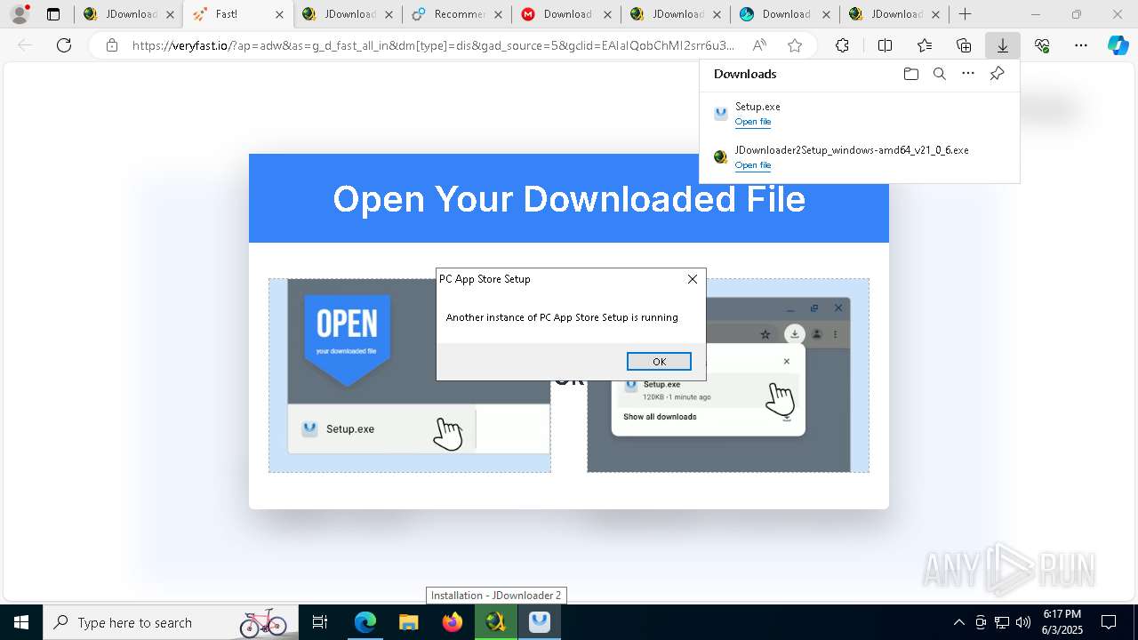Click Open Your Downloaded File heading
This screenshot has width=1138, height=640.
pos(569,199)
